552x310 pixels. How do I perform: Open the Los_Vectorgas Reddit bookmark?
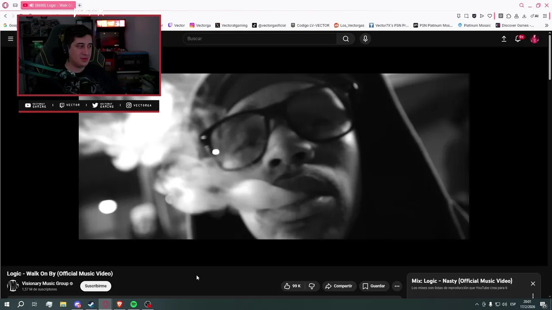[x=349, y=25]
